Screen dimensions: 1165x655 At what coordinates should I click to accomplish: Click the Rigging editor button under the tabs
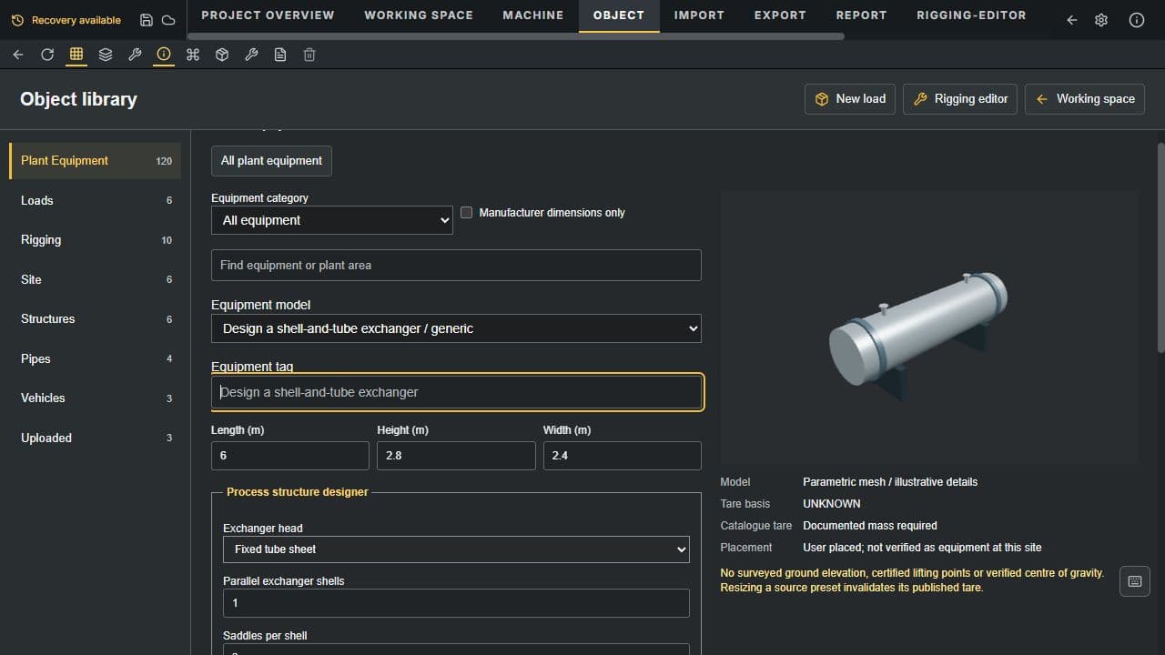[x=960, y=99]
